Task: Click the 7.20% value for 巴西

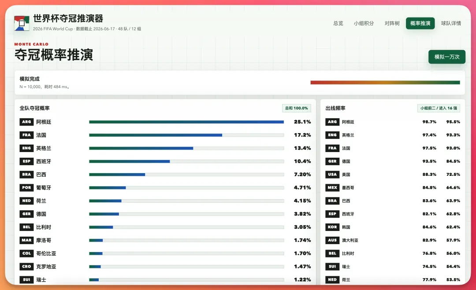Action: point(302,174)
